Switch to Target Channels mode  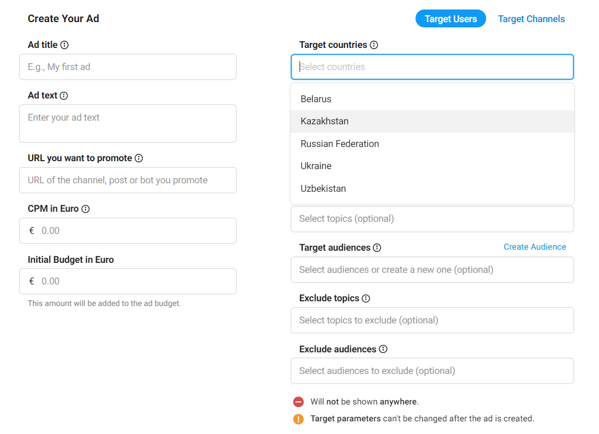[532, 18]
